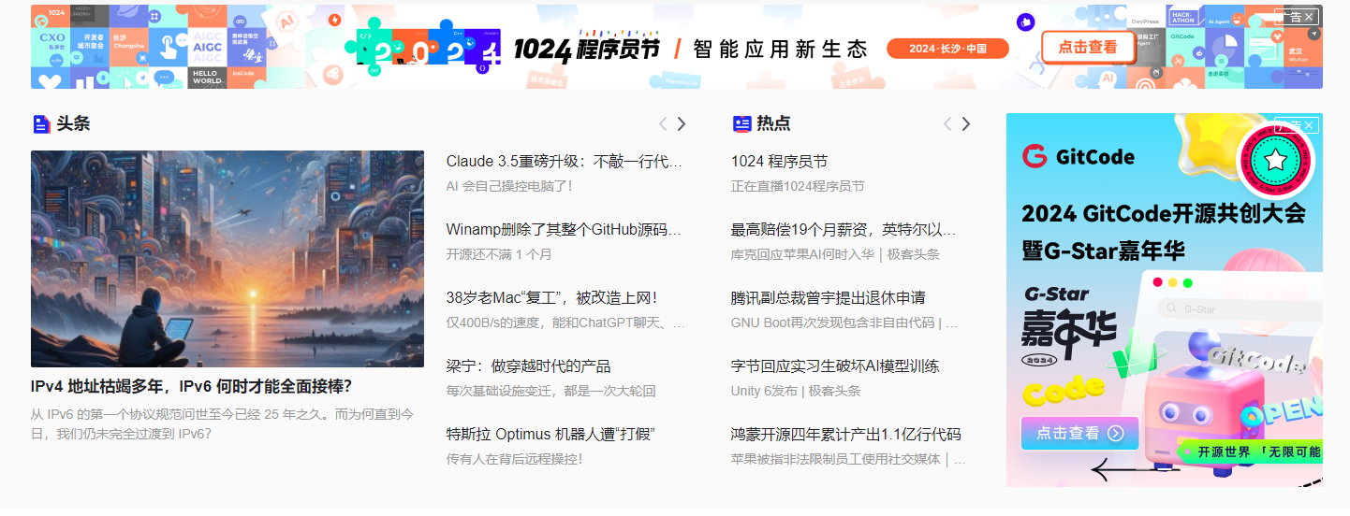
Task: Go to previous 头条 page arrow
Action: (663, 123)
